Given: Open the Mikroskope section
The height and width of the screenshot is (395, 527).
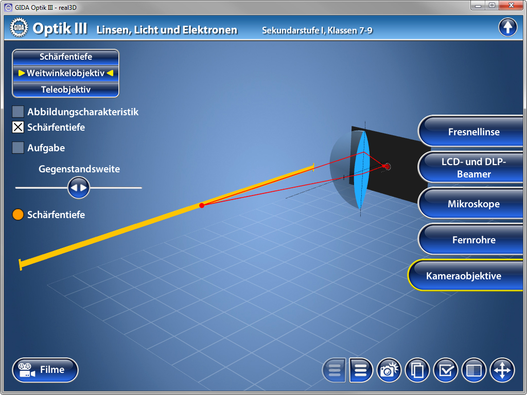Looking at the screenshot, I should [x=473, y=204].
